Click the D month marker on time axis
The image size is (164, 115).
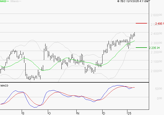click(x=104, y=113)
